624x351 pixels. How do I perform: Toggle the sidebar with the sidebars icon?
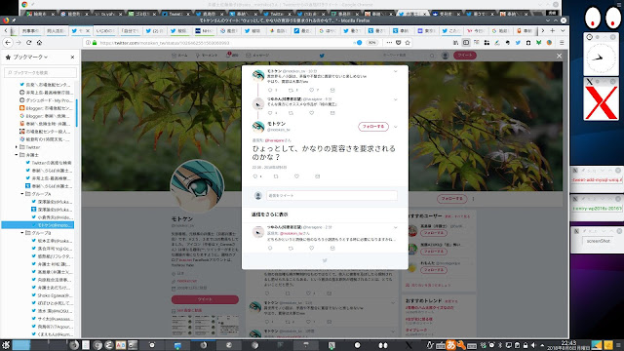466,43
